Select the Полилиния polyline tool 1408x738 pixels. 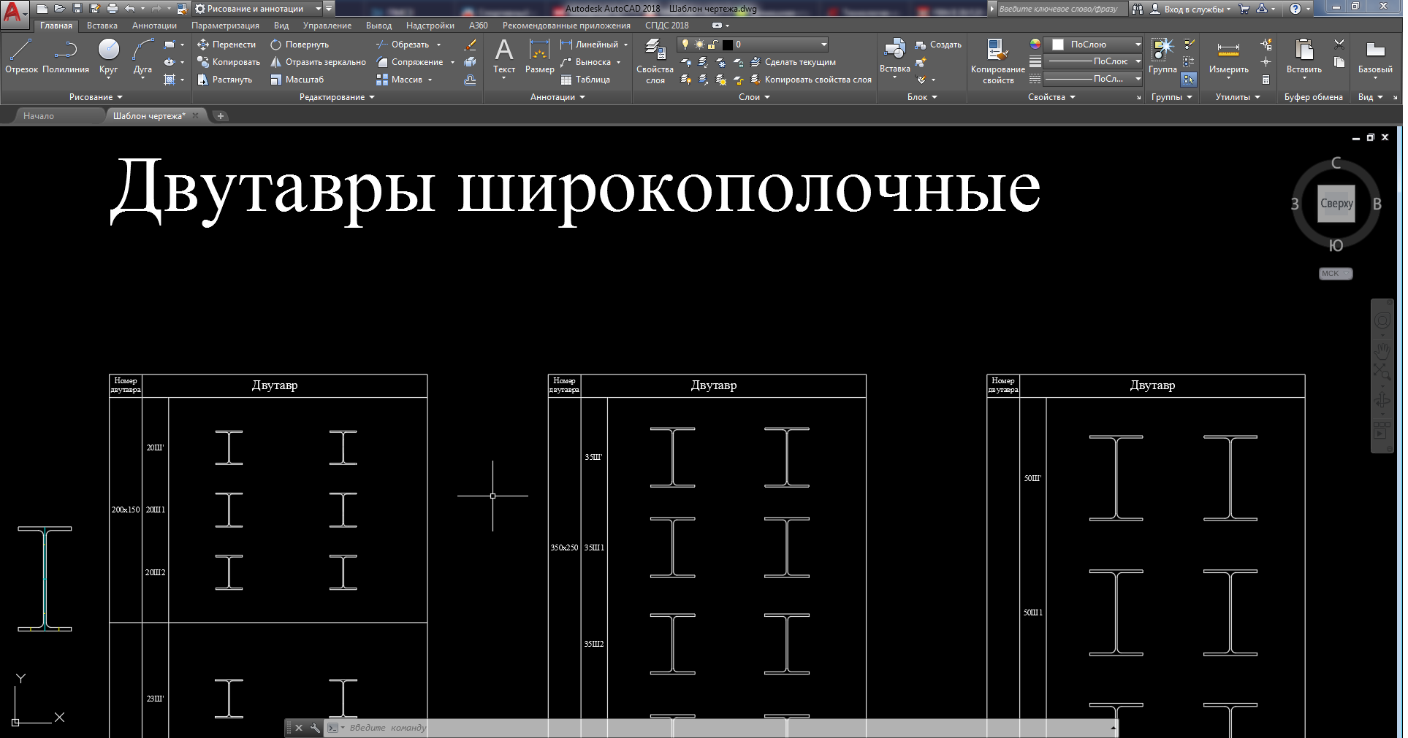66,57
